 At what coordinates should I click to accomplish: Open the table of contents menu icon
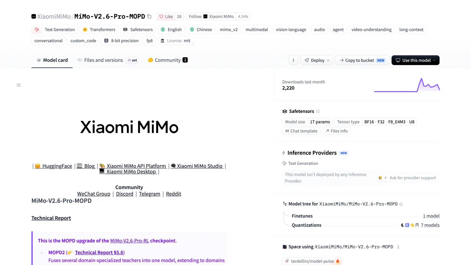tap(19, 85)
